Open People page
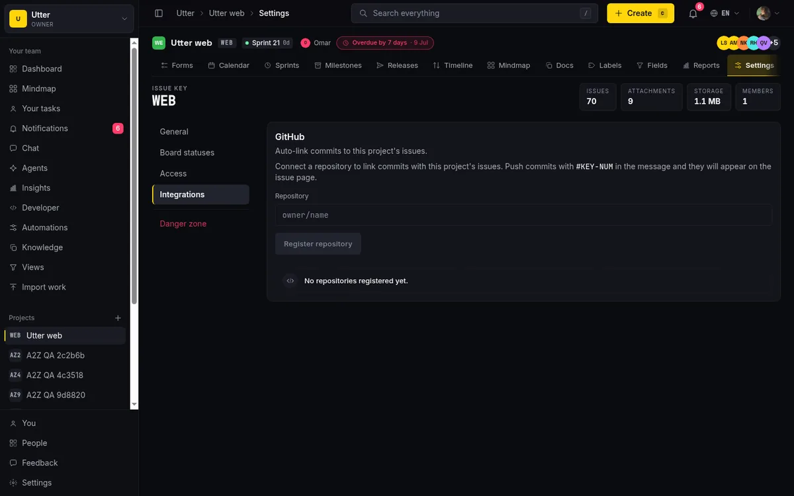The width and height of the screenshot is (794, 496). pyautogui.click(x=69, y=443)
